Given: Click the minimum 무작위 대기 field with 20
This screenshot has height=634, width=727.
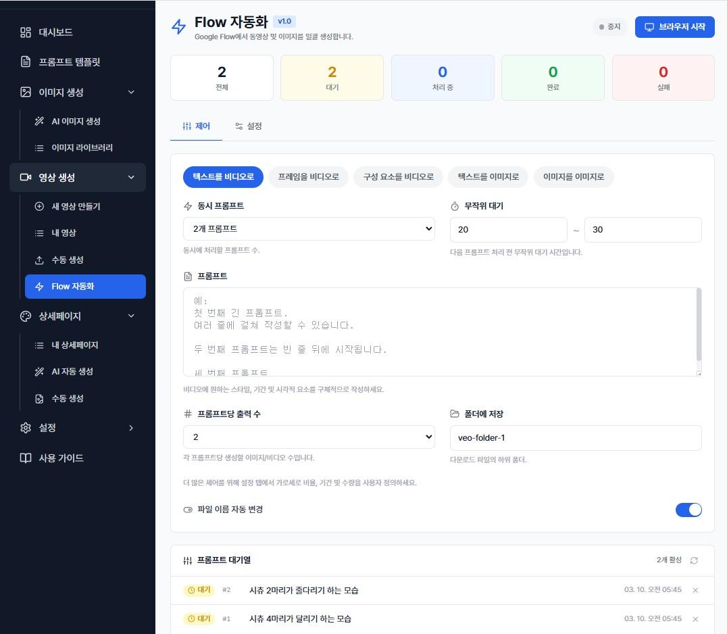Looking at the screenshot, I should tap(508, 230).
